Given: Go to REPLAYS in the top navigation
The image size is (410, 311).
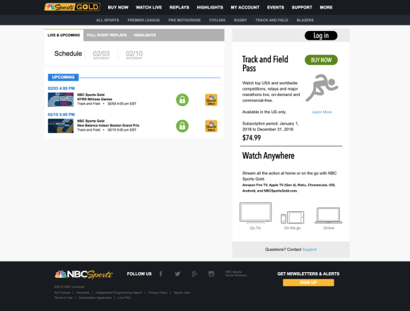Looking at the screenshot, I should tap(180, 8).
